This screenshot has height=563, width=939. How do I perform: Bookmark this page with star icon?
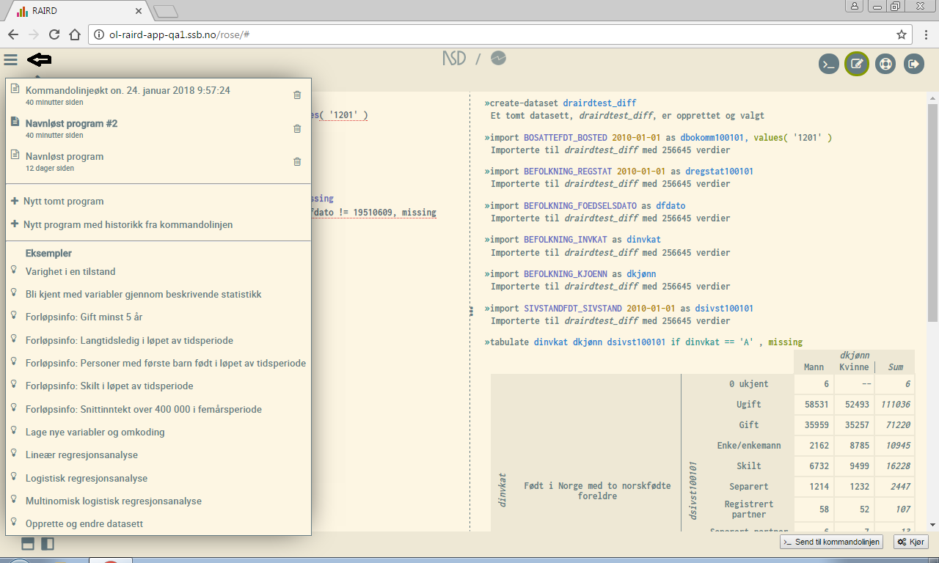(902, 34)
